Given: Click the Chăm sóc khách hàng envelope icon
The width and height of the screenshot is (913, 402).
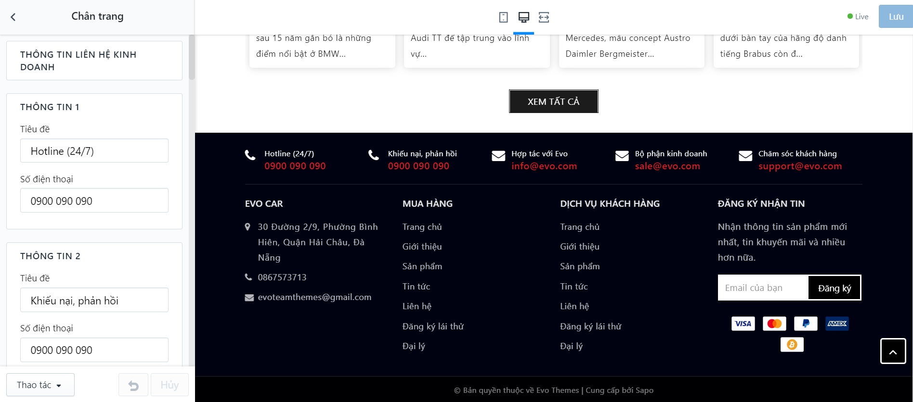Looking at the screenshot, I should (x=745, y=156).
